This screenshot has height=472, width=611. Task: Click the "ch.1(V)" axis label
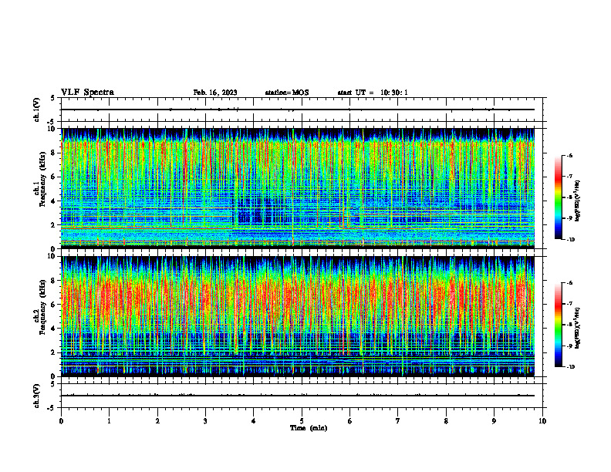click(37, 110)
